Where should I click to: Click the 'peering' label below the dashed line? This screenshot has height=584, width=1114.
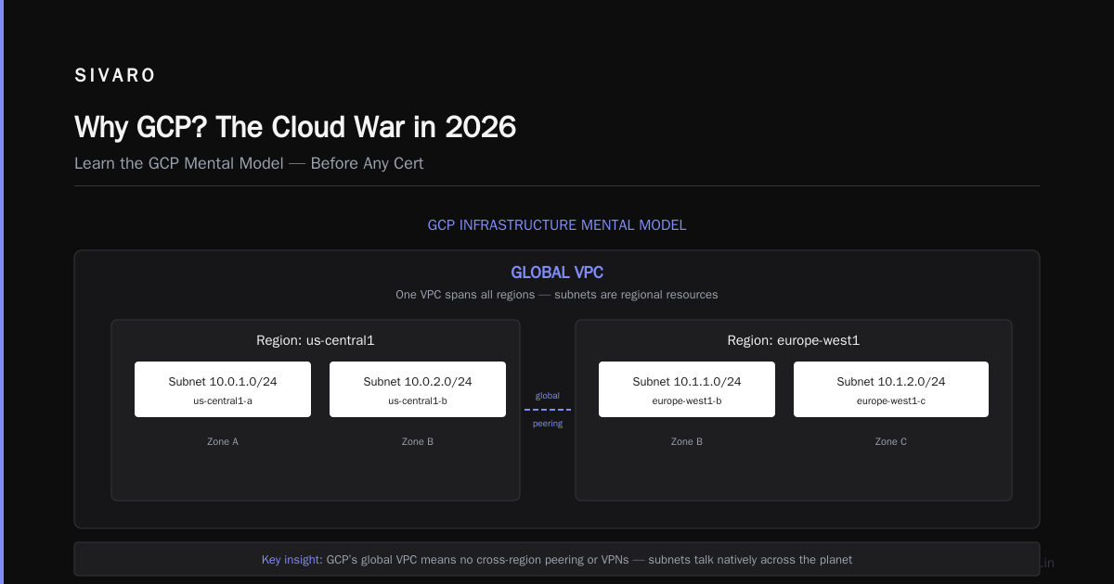coord(548,424)
